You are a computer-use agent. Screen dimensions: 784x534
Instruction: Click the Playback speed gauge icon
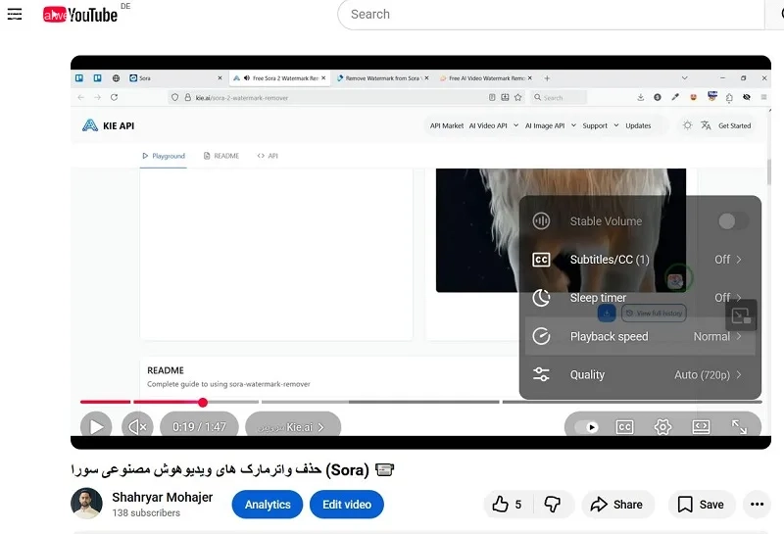coord(541,336)
